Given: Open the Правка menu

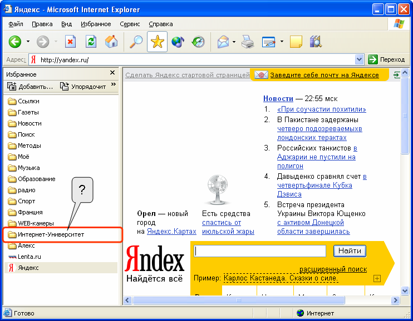Looking at the screenshot, I should (42, 24).
